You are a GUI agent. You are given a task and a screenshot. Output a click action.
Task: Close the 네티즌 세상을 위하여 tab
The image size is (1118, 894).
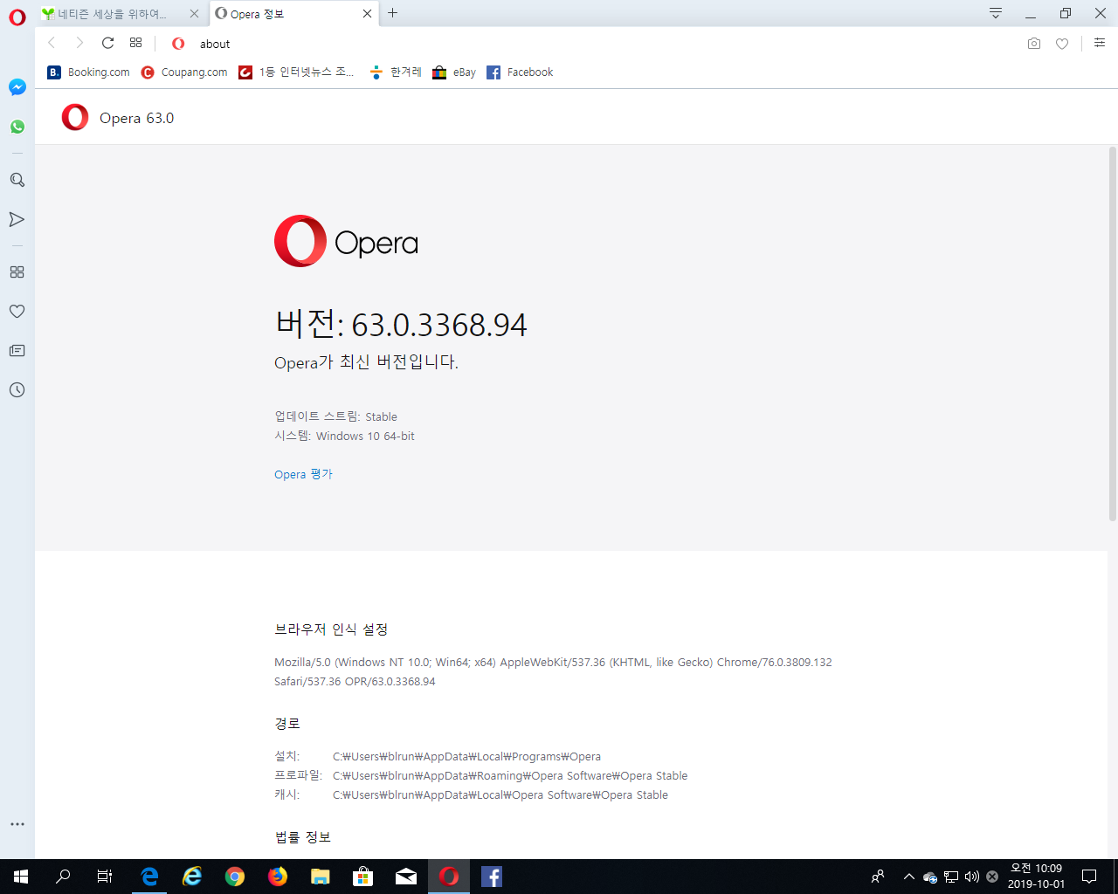pos(194,14)
